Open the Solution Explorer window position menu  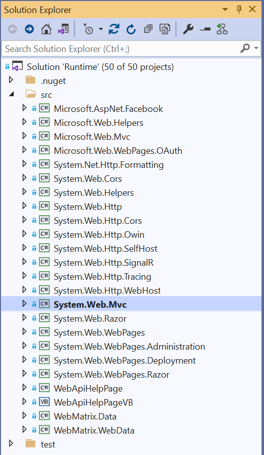click(x=225, y=9)
